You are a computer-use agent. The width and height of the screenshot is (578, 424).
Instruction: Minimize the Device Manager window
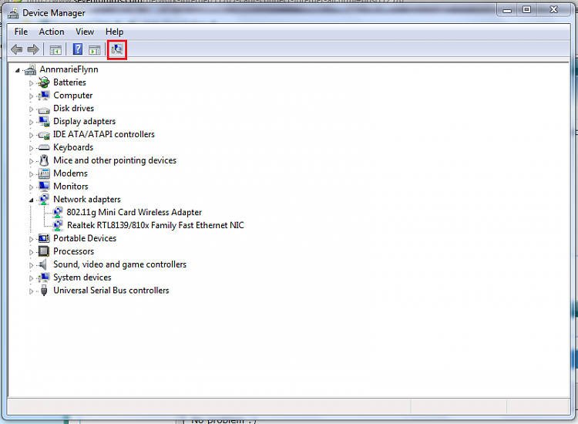[x=507, y=10]
